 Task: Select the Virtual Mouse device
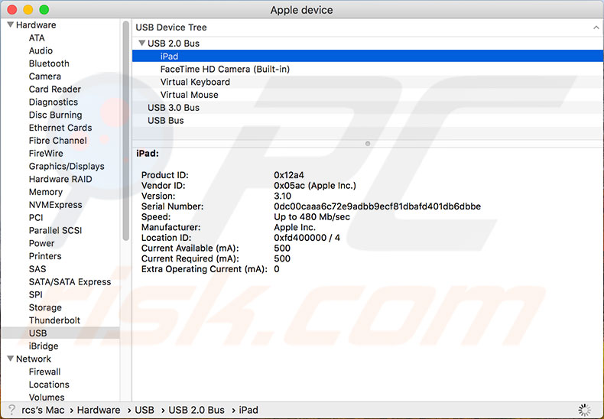368,95
